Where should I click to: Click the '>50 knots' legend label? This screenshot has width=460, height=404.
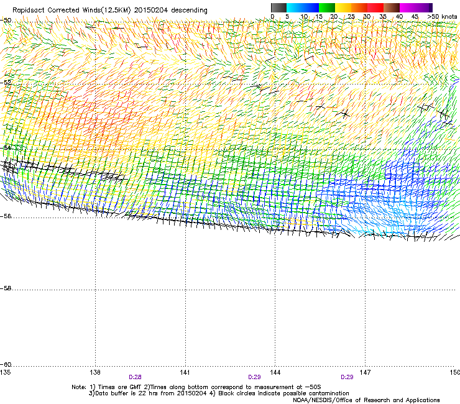point(442,16)
